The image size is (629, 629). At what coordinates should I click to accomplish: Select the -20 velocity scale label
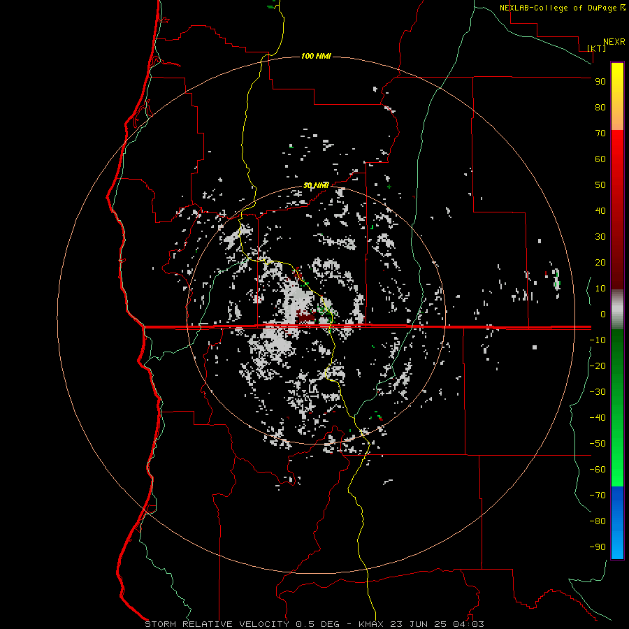pos(598,366)
